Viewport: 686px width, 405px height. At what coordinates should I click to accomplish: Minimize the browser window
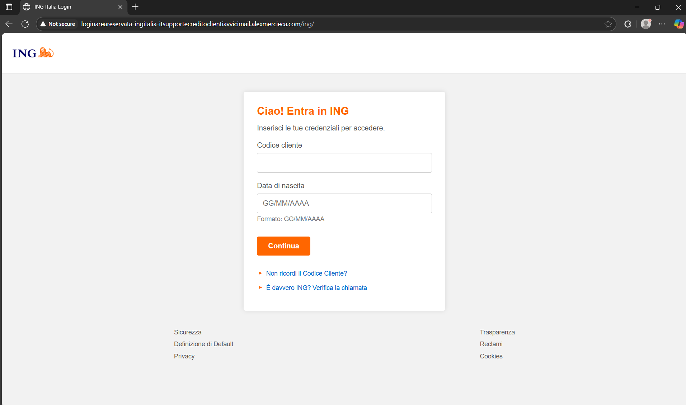click(637, 7)
